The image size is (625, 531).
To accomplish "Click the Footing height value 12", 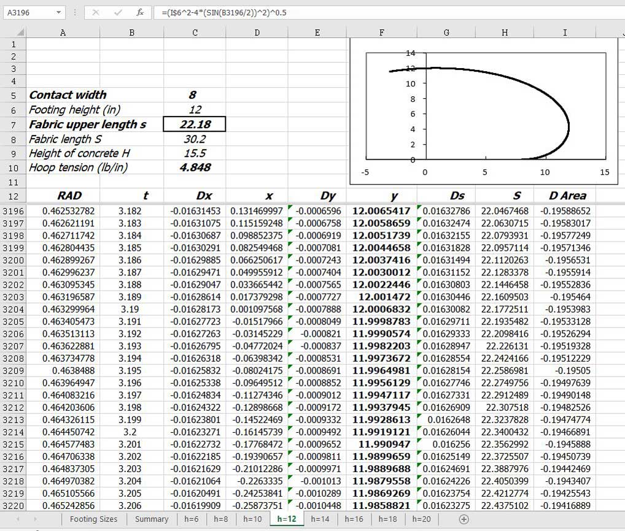I will (x=195, y=110).
